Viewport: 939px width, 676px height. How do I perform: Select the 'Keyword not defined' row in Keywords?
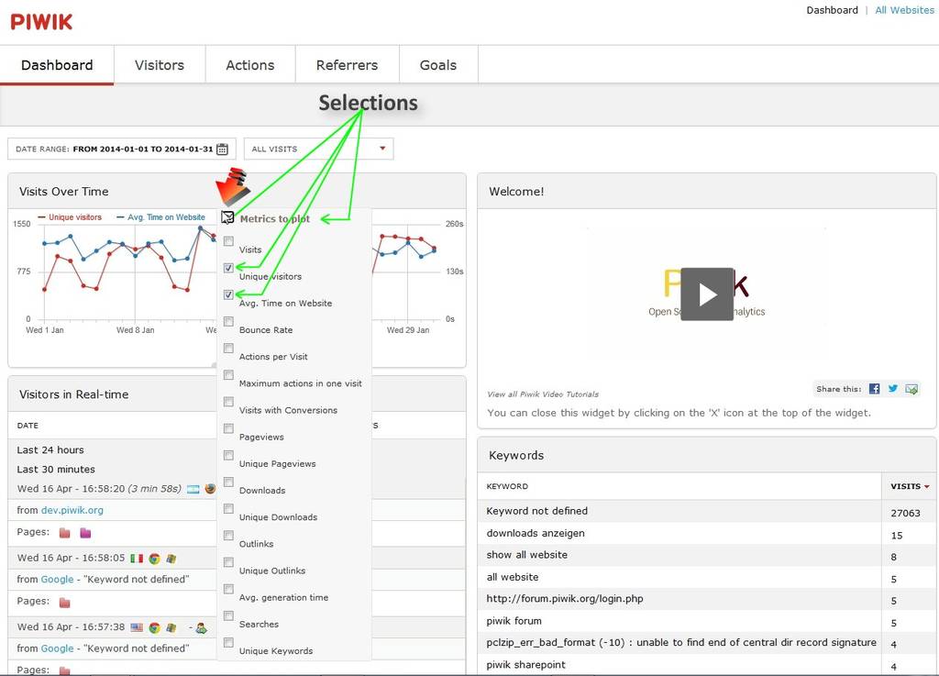pyautogui.click(x=707, y=511)
